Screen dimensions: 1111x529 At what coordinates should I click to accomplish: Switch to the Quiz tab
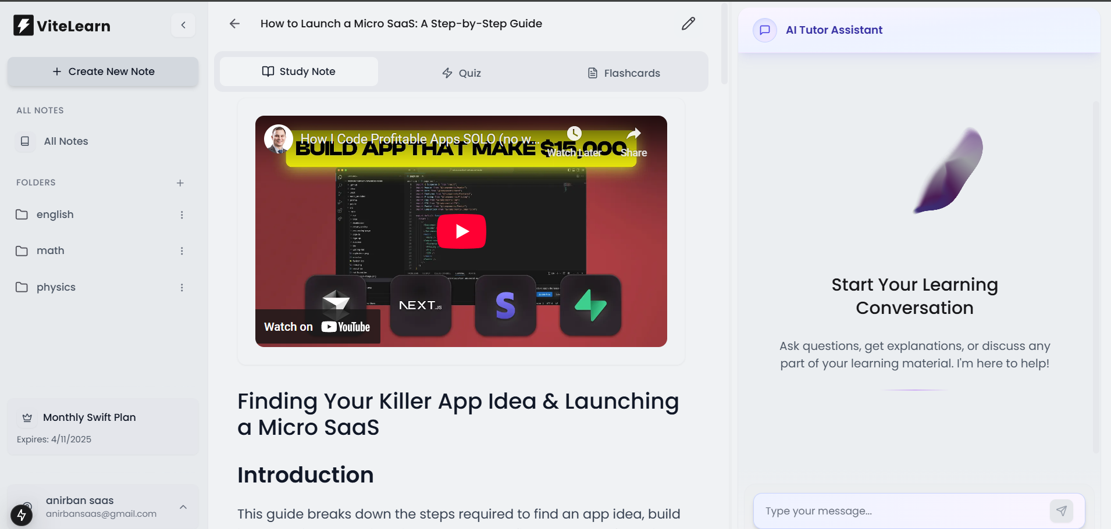tap(461, 73)
